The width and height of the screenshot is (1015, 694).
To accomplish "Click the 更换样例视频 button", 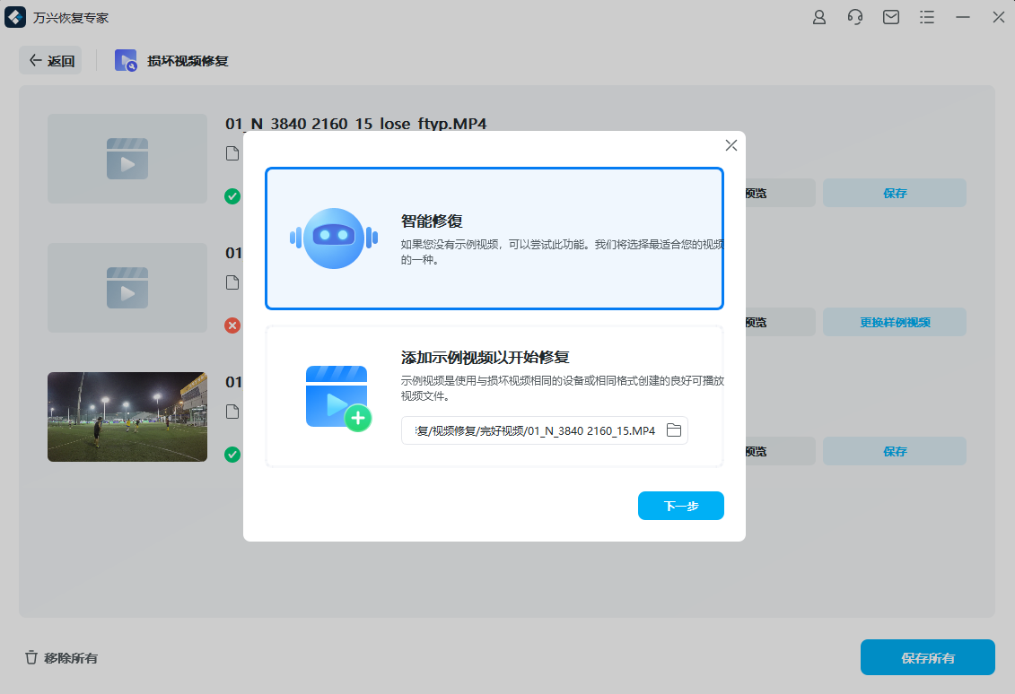I will [894, 322].
